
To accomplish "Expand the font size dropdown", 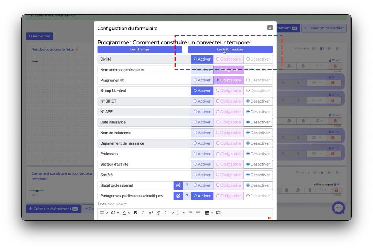I will (115, 213).
